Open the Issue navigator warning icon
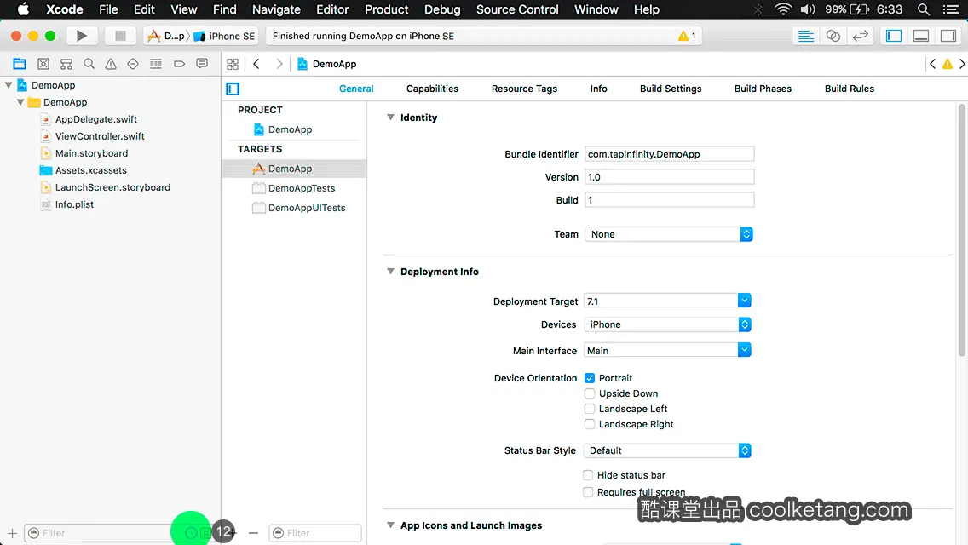Viewport: 968px width, 545px height. tap(111, 64)
